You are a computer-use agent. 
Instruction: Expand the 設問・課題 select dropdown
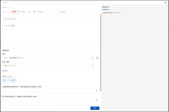(x=48, y=66)
